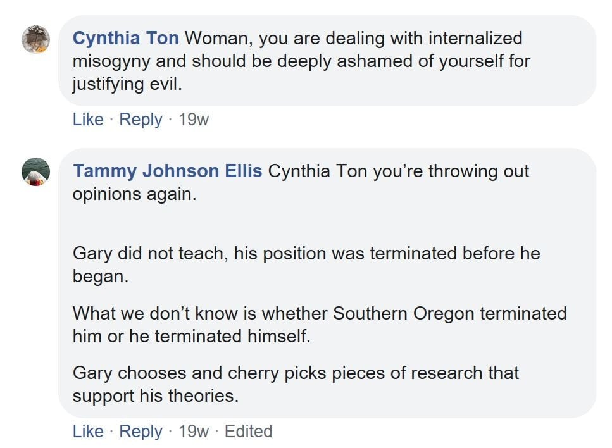Click the line "justifying evil."
The image size is (612, 448).
(x=127, y=85)
